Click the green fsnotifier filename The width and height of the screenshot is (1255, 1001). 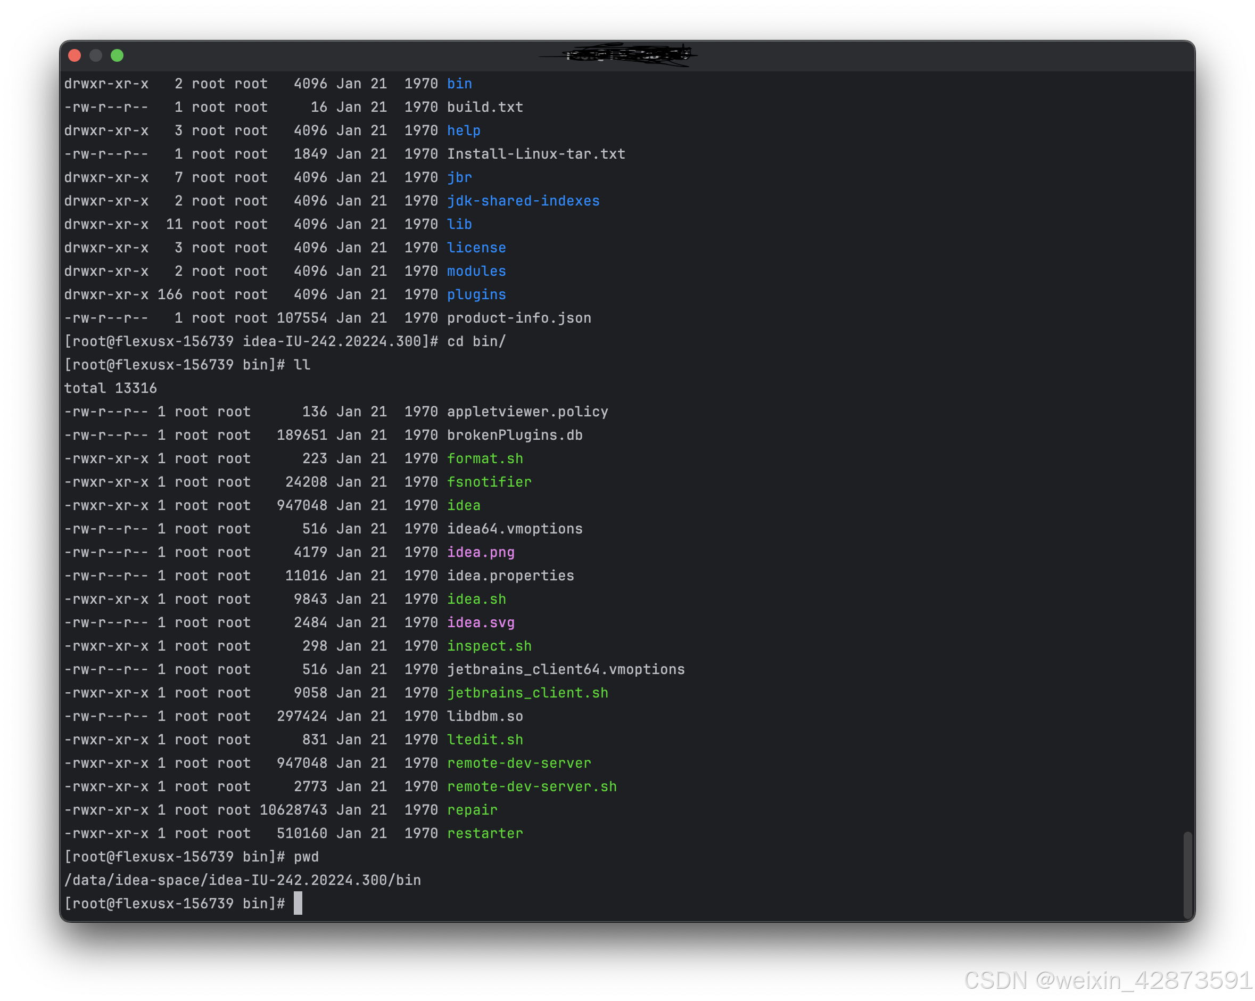(489, 482)
